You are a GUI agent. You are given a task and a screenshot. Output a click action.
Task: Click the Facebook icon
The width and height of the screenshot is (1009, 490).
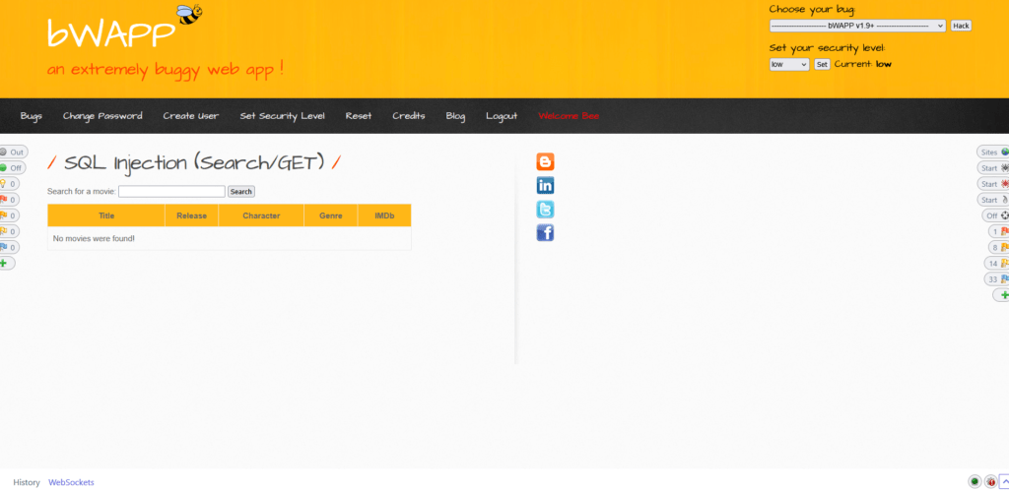(x=545, y=232)
